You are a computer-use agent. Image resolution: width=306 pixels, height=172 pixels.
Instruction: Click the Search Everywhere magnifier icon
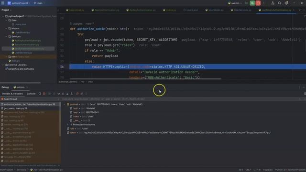[279, 3]
